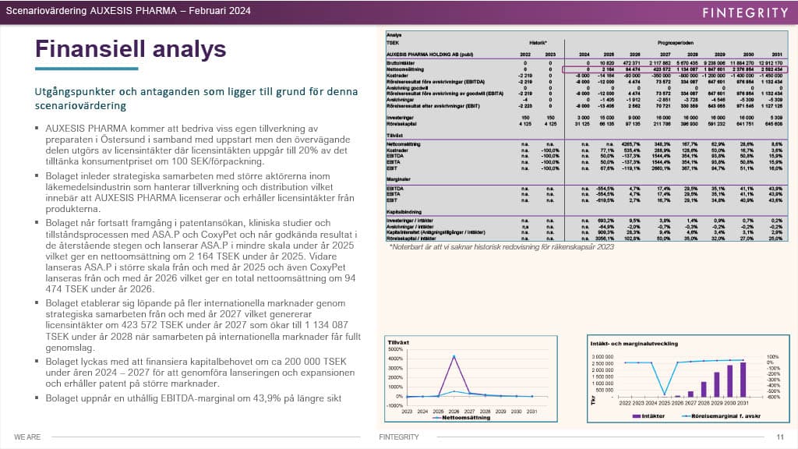Click the Kostnader value -1 450 000
This screenshot has width=798, height=449.
772,76
